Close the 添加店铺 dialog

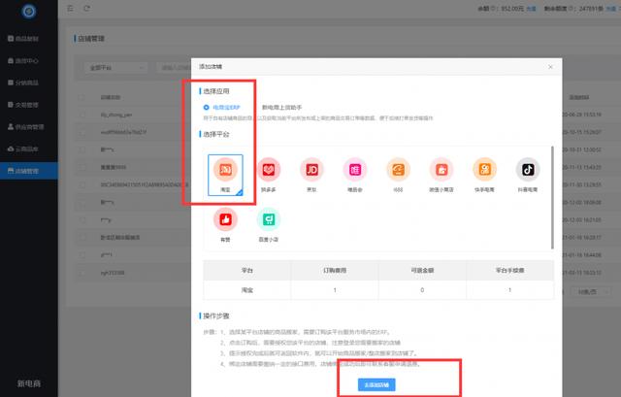[x=550, y=67]
